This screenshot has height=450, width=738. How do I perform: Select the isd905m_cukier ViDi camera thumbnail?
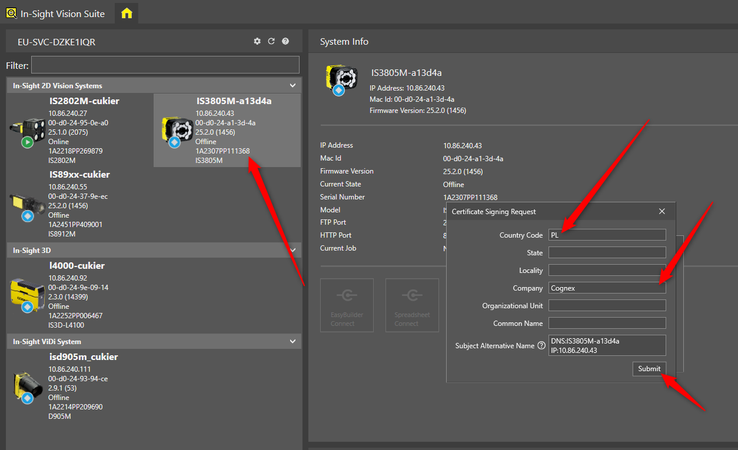click(27, 386)
